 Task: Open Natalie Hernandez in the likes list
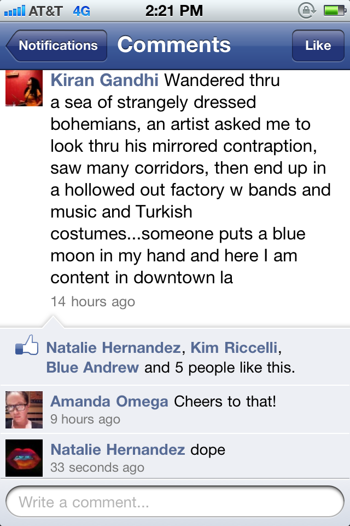[x=113, y=347]
